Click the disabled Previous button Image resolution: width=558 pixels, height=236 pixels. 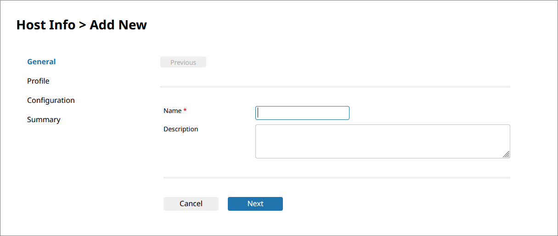click(x=183, y=62)
